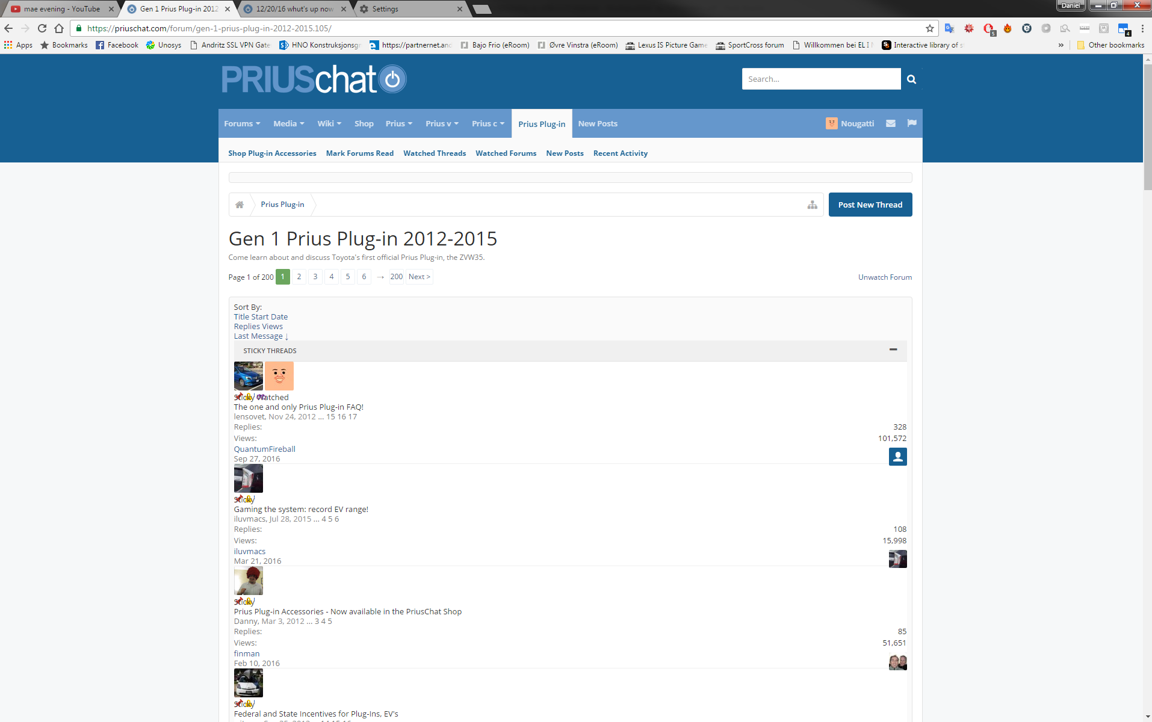Open the AdBlock stop-hand extension icon
Image resolution: width=1152 pixels, height=722 pixels.
pos(988,28)
